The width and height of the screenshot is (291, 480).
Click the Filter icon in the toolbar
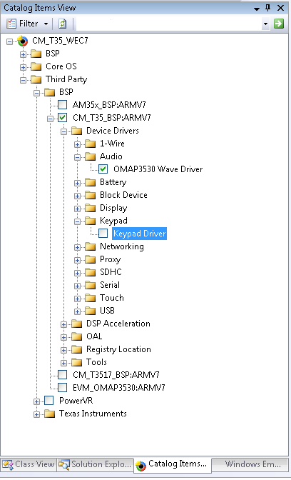tap(11, 24)
